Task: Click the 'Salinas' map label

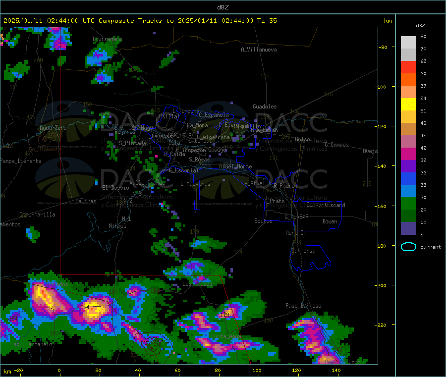Action: pyautogui.click(x=86, y=201)
